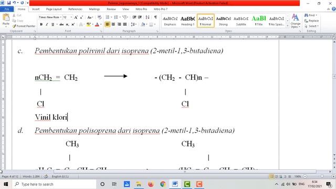
Task: Toggle Show/Hide paragraph marks
Action: tap(155, 17)
